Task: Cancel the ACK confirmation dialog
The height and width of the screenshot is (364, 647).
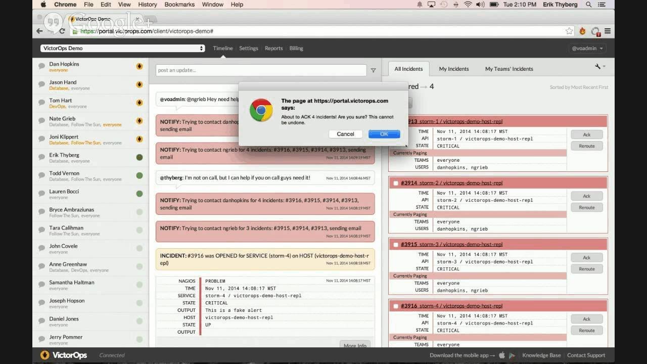Action: [x=345, y=134]
